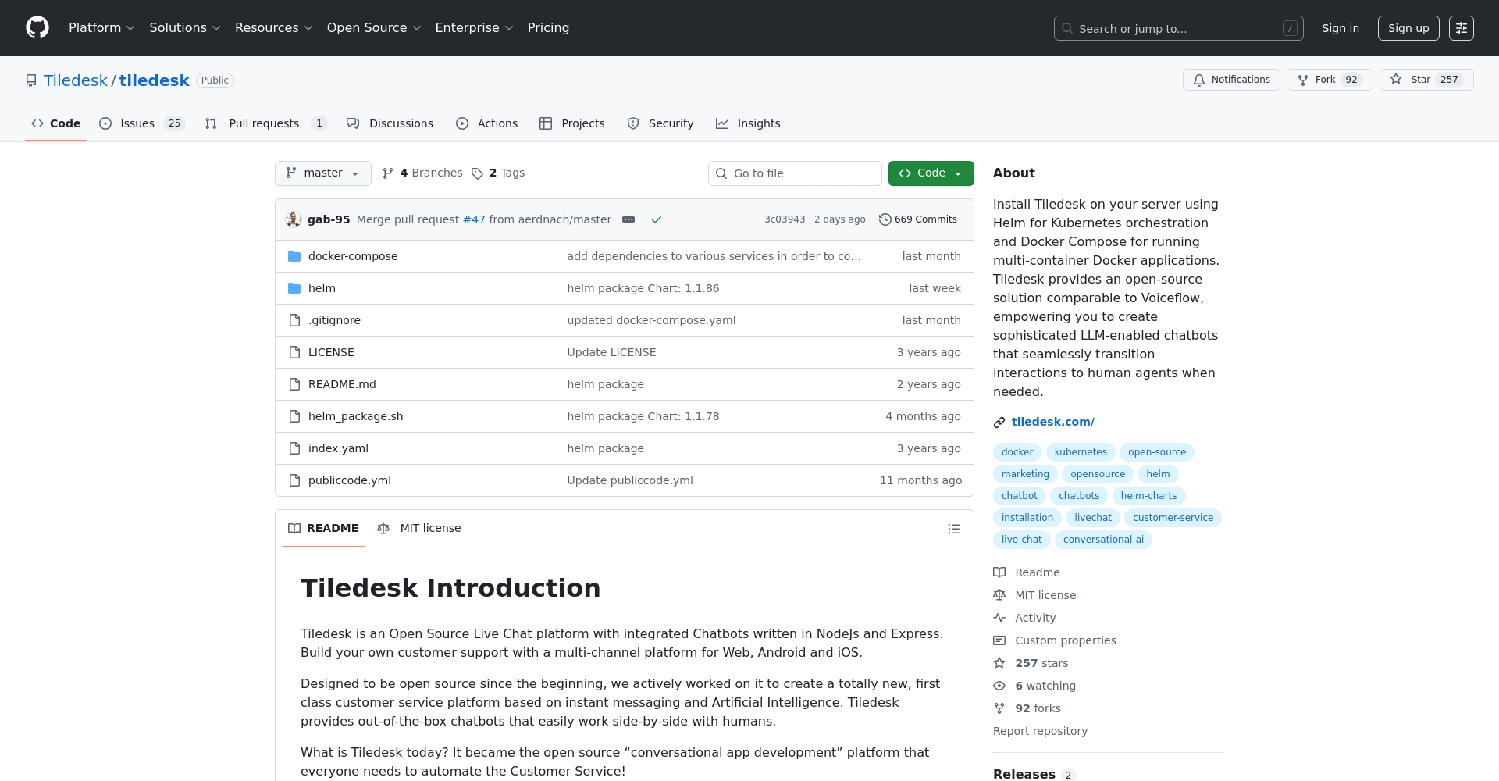Click gab-95's avatar thumbnail

pos(293,219)
